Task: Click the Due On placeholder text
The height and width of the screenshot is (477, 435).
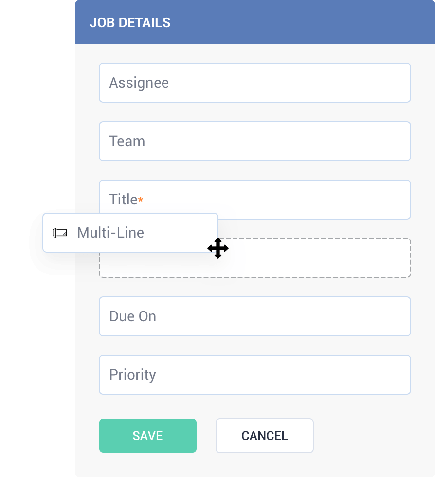Action: (x=133, y=316)
